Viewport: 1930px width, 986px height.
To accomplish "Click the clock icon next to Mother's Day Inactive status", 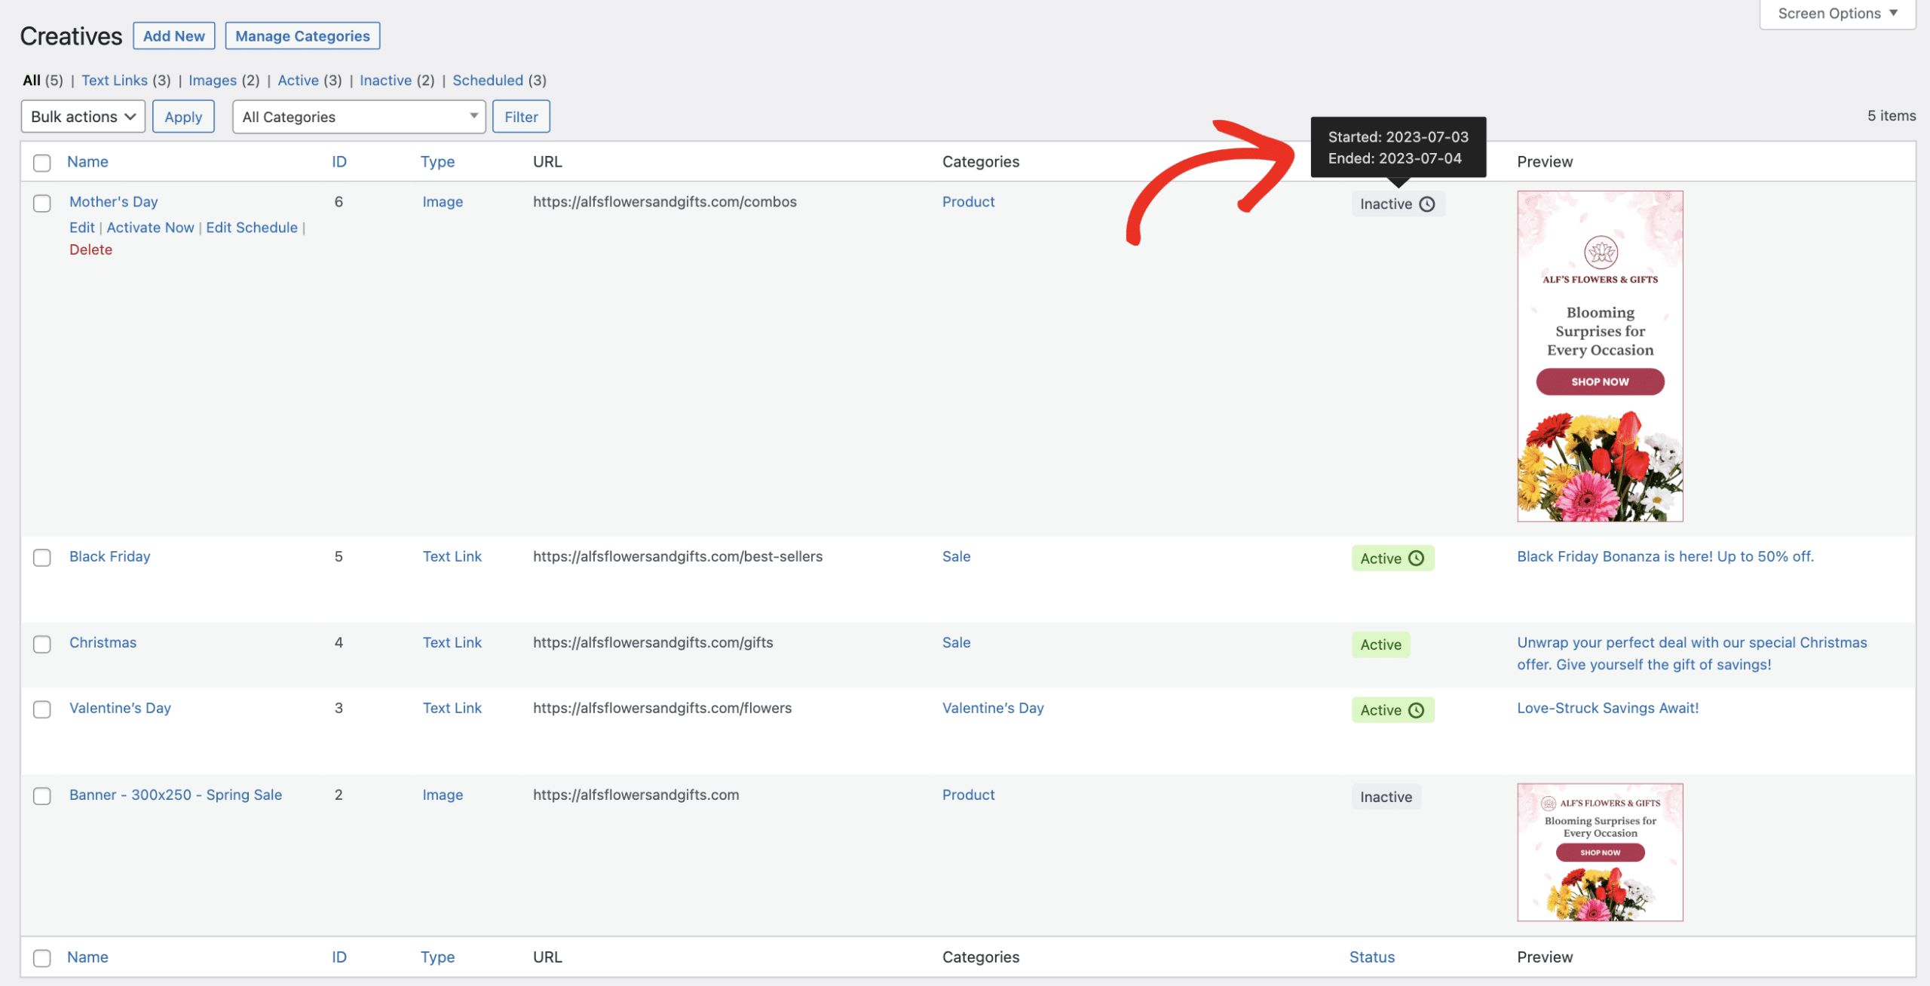I will click(x=1427, y=203).
